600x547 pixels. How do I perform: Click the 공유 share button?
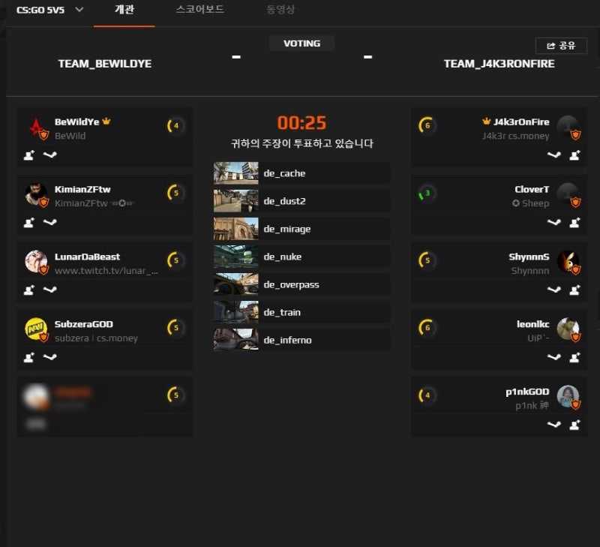[x=561, y=46]
